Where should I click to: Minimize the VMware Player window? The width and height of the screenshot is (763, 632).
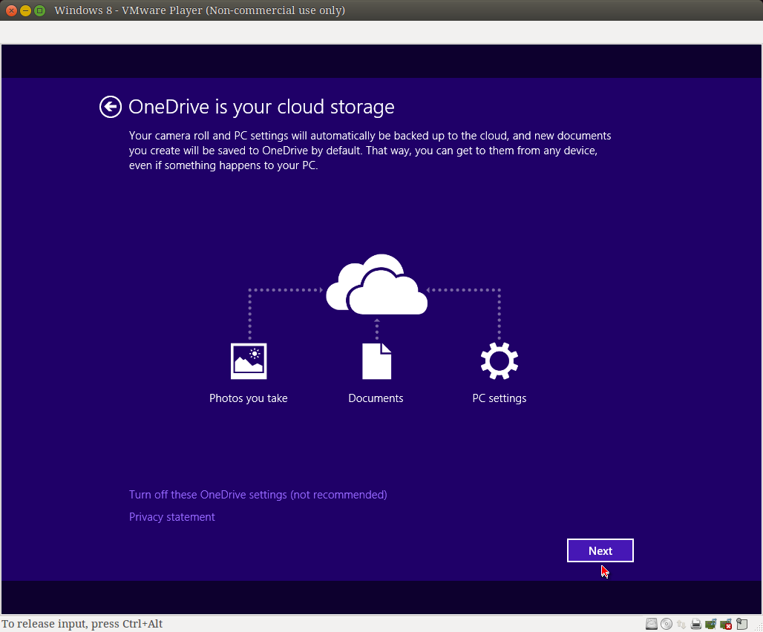(25, 10)
